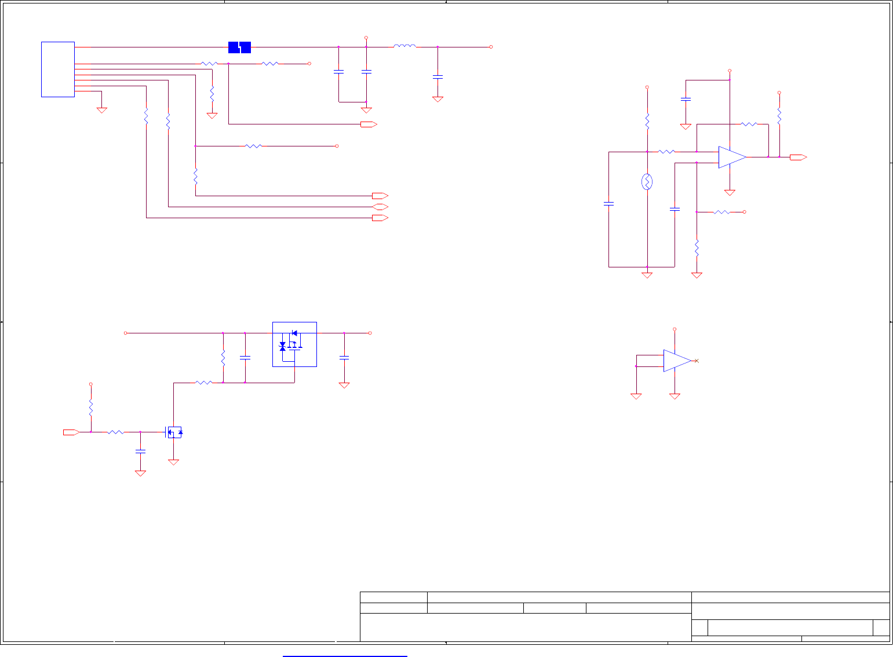
Task: Select the inductor coil on the top rail
Action: pos(404,46)
